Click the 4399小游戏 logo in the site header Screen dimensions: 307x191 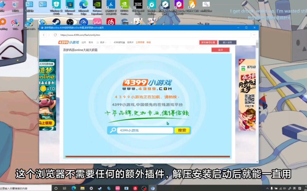[x=69, y=42]
